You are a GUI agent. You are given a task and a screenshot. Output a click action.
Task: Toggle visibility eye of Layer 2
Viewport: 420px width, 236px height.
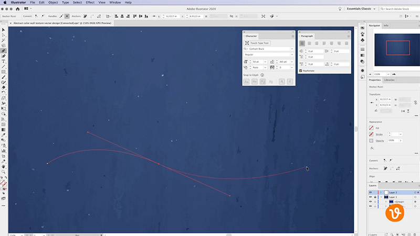click(x=371, y=193)
